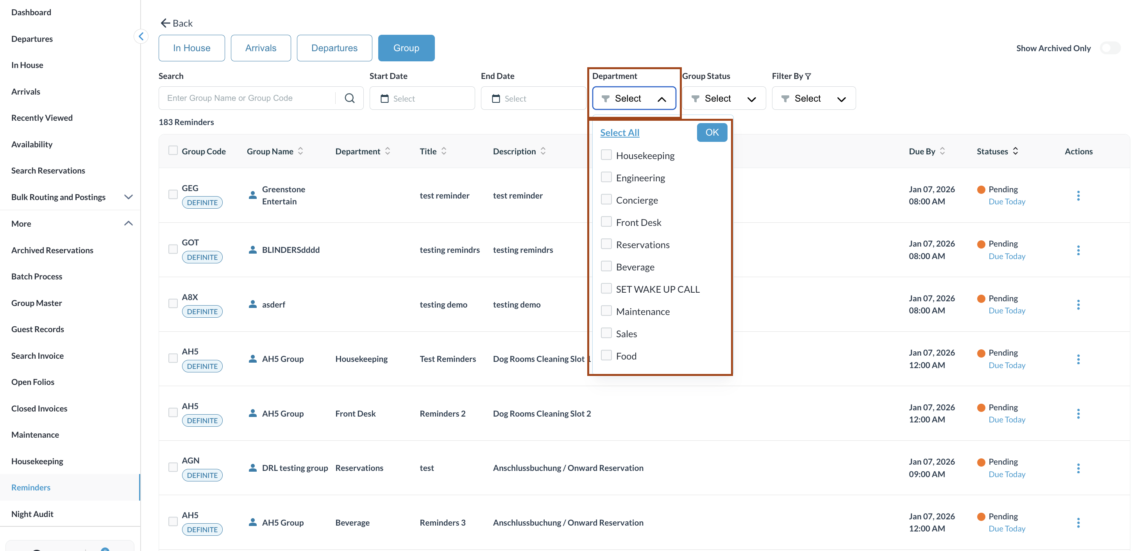Expand Bulk Routing and Postings menu

pos(129,197)
